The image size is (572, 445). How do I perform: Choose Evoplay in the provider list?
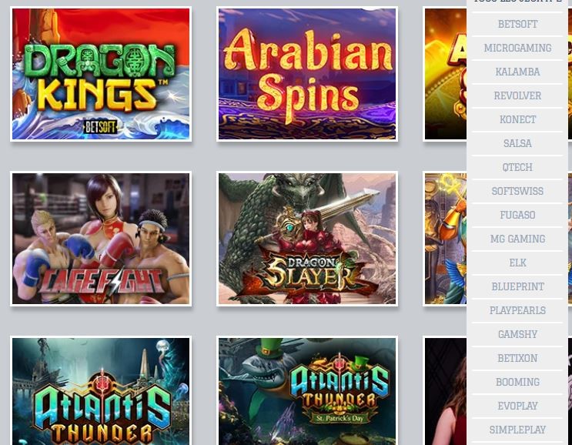[x=517, y=406]
